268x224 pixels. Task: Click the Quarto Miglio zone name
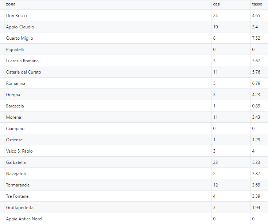(19, 38)
